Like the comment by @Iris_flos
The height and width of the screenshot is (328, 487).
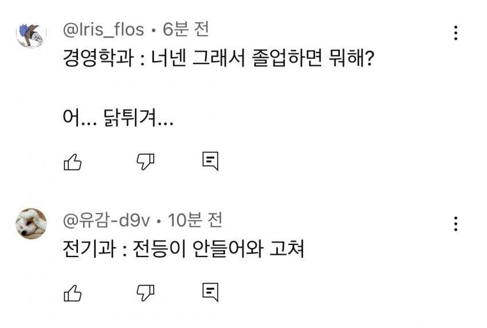pyautogui.click(x=72, y=163)
